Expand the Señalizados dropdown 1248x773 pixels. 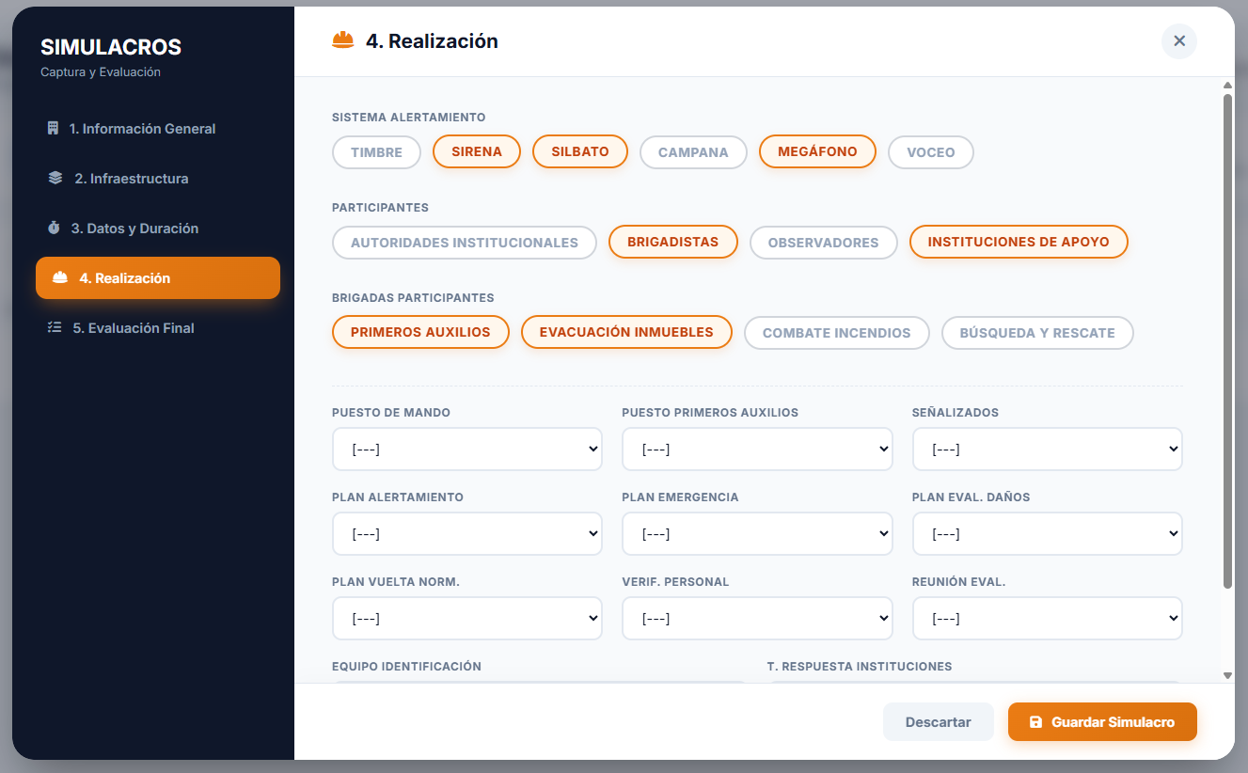1048,450
